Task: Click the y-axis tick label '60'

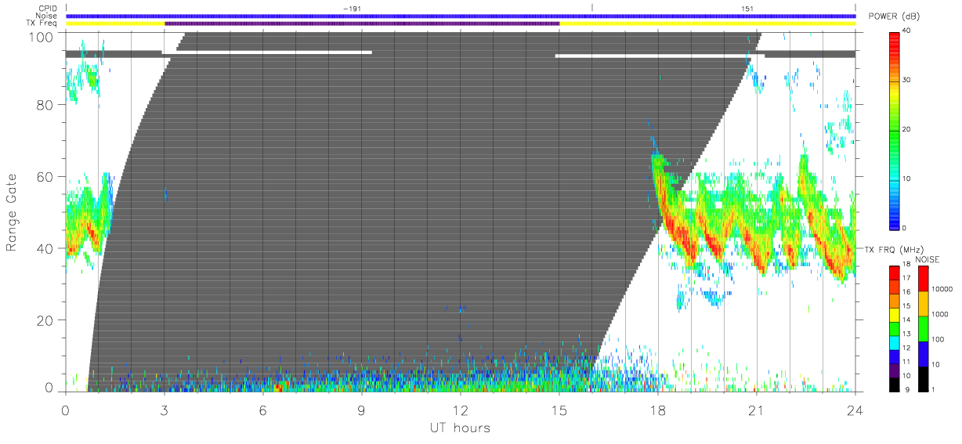Action: (45, 177)
